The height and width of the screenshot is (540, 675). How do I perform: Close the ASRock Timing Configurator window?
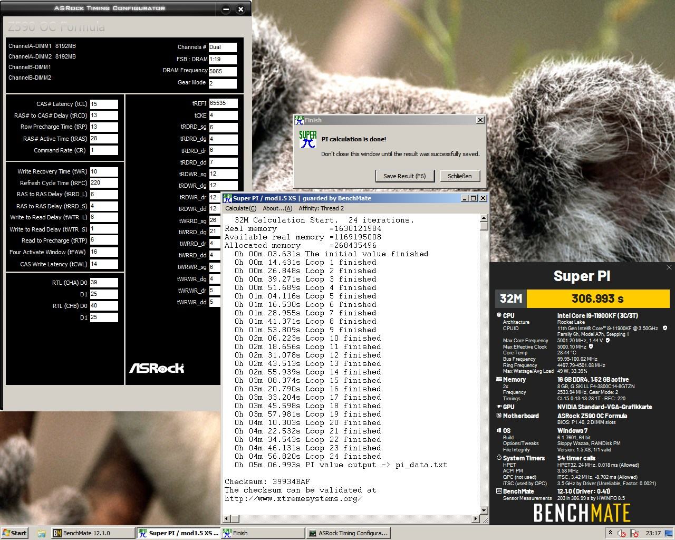click(x=241, y=9)
